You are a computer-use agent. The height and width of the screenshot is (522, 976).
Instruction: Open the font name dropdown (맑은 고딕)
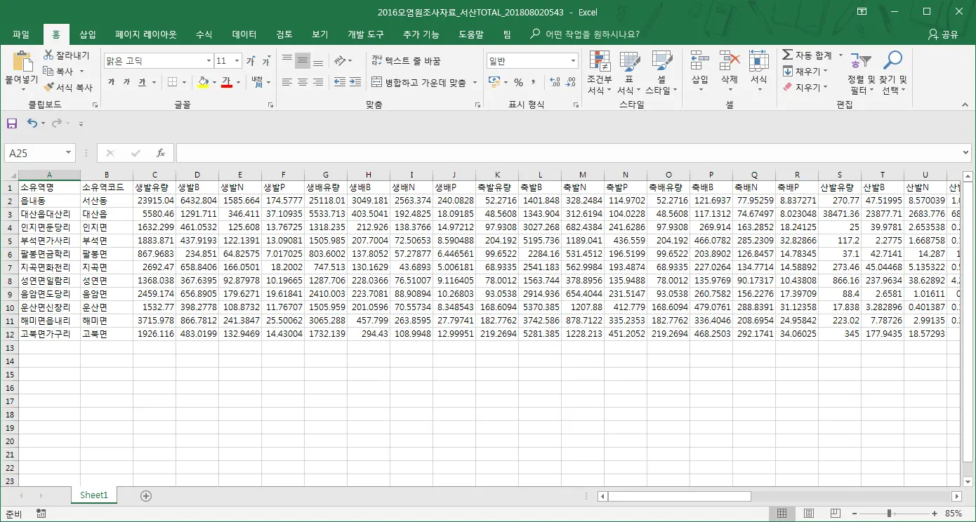(x=209, y=61)
